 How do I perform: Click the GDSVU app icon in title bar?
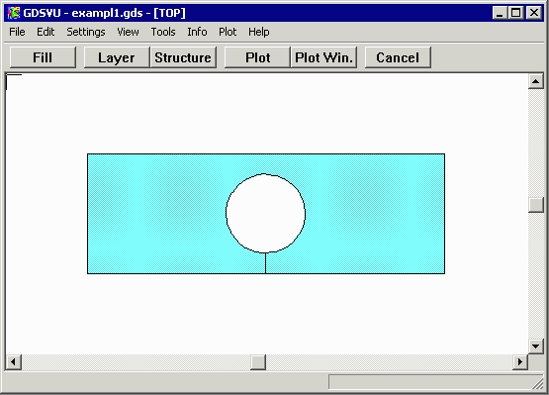tap(14, 13)
